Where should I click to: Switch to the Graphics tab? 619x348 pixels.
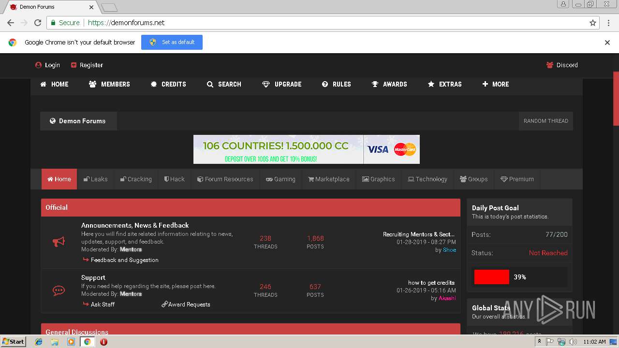click(379, 179)
